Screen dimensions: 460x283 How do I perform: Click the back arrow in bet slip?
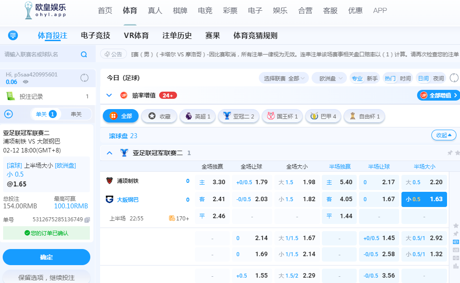click(8, 114)
